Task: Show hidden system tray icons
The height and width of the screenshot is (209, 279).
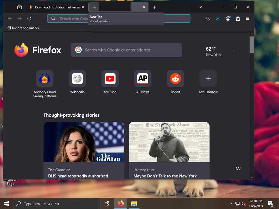Action: 231,204
